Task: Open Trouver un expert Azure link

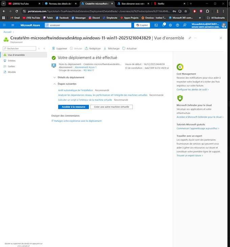Action: [x=190, y=156]
